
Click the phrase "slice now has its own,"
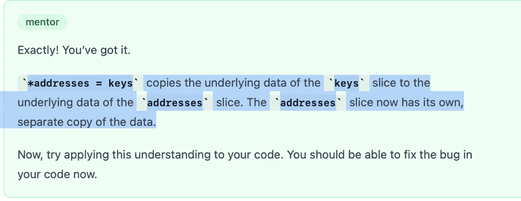tap(407, 103)
